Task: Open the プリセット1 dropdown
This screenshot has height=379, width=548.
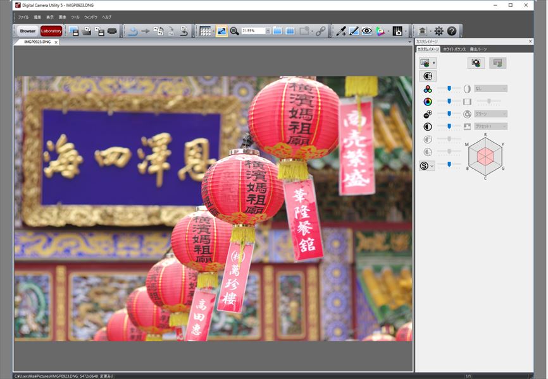Action: (490, 126)
